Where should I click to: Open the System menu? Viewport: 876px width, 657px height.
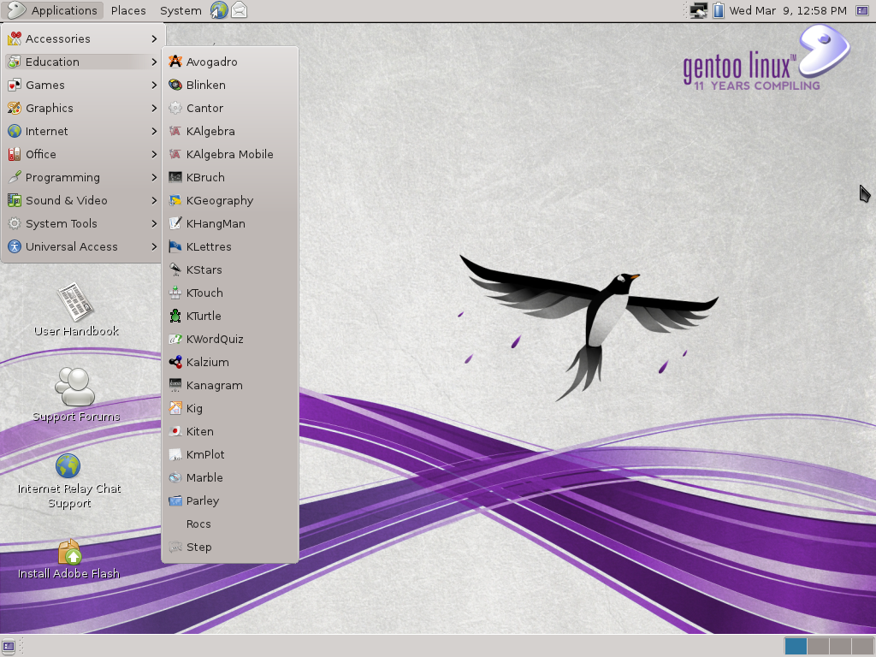point(180,10)
